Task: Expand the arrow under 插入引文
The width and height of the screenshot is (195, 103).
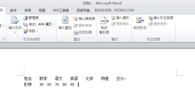Action: pos(15,32)
